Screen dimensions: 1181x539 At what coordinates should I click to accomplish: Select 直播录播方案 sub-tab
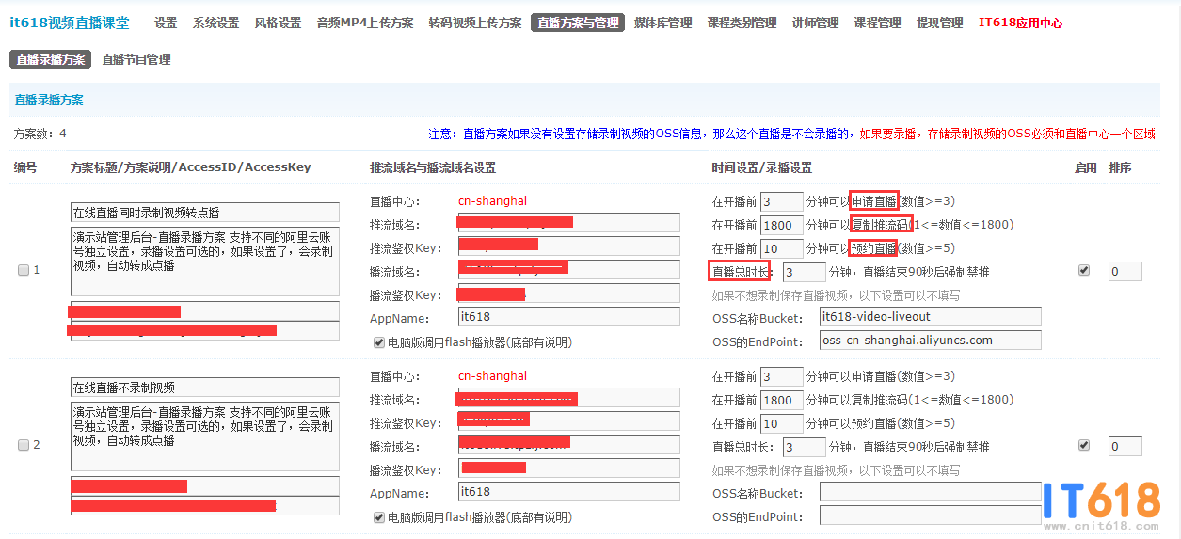pyautogui.click(x=51, y=59)
